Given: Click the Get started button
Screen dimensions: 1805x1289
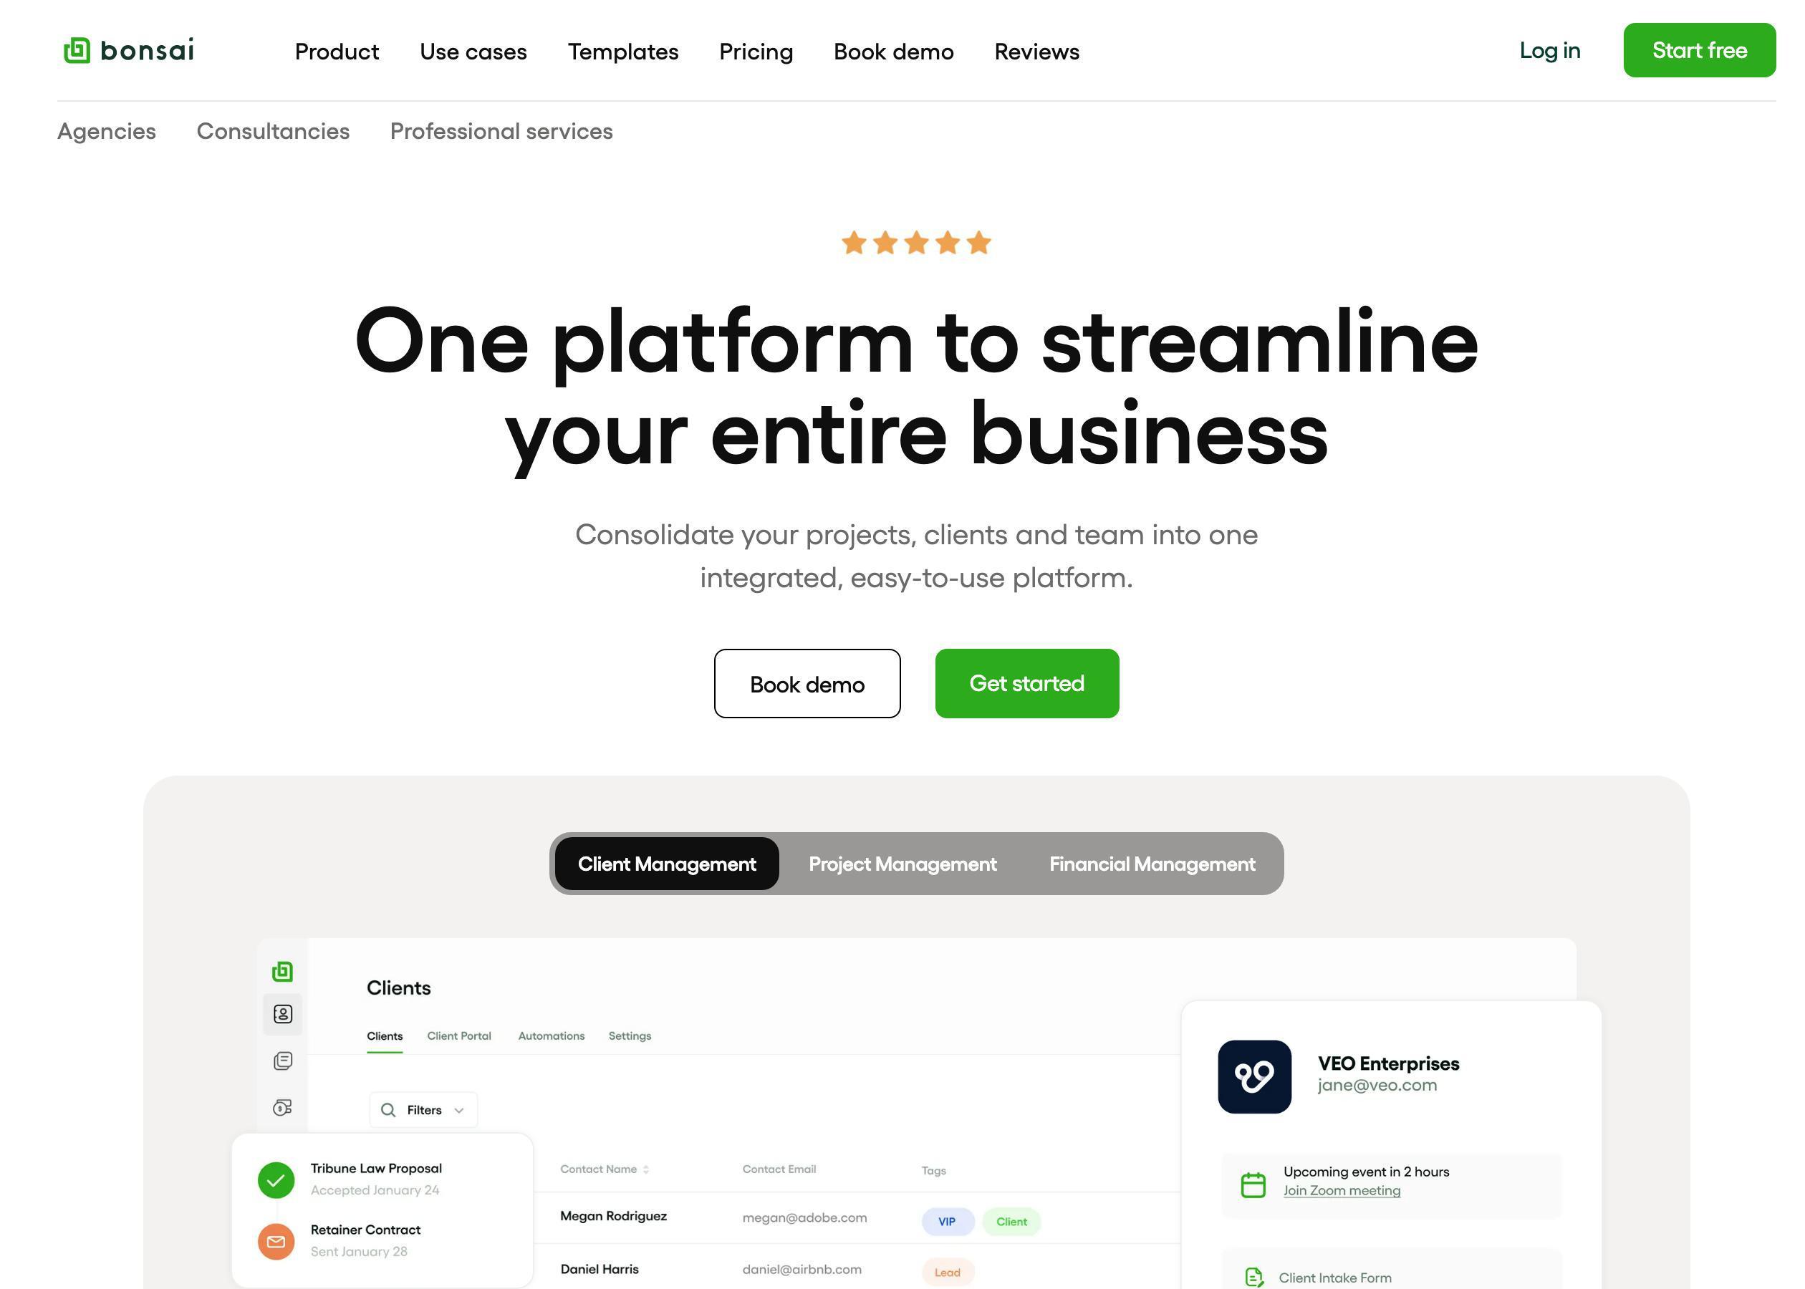Looking at the screenshot, I should 1026,684.
